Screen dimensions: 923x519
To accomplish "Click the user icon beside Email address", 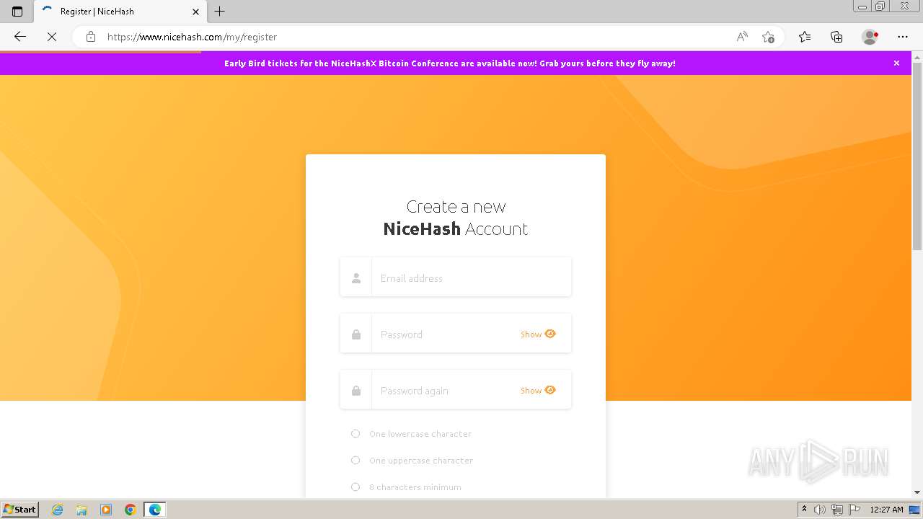I will (x=356, y=278).
